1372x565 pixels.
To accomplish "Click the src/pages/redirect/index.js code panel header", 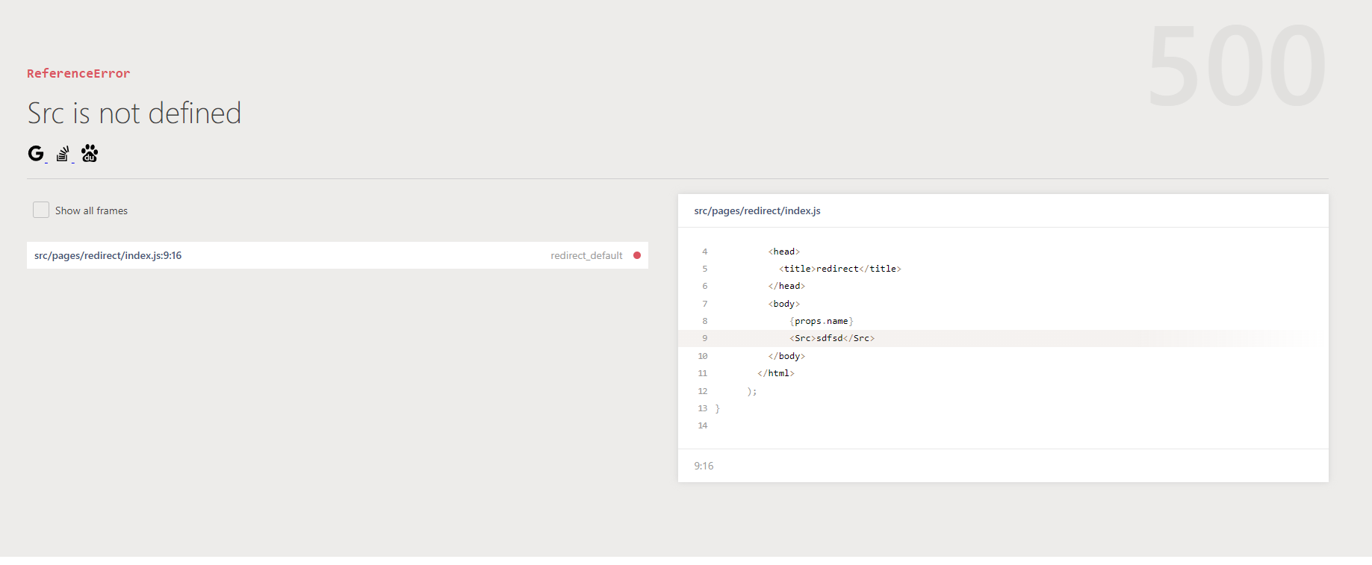I will pyautogui.click(x=757, y=211).
